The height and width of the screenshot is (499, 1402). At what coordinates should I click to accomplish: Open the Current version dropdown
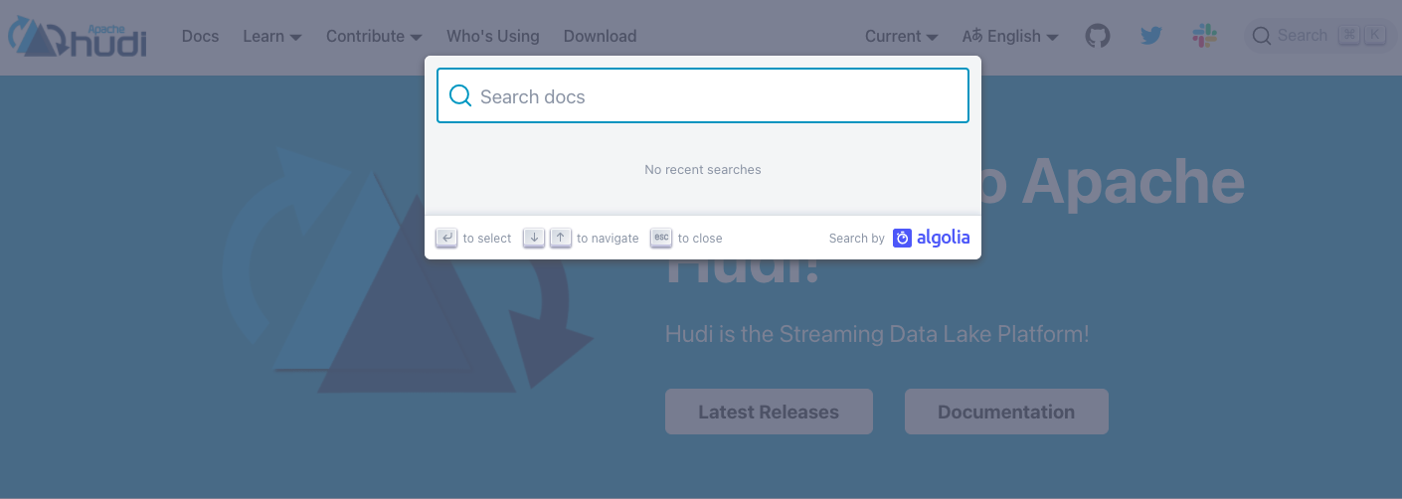[901, 36]
